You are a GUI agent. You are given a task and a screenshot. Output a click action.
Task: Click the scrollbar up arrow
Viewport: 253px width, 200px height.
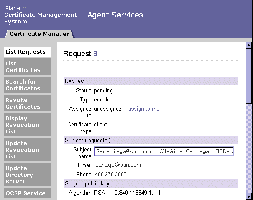pos(248,45)
